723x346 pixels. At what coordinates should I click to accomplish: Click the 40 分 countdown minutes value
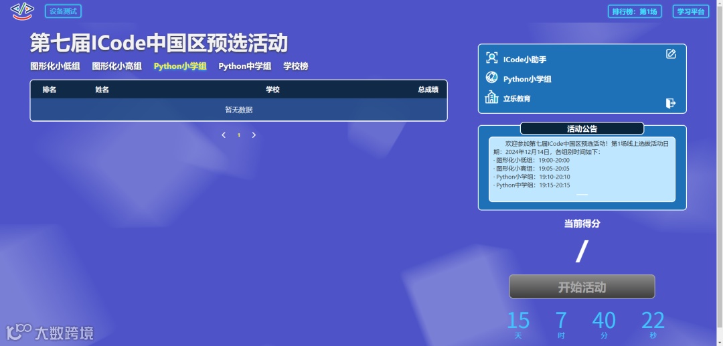pyautogui.click(x=604, y=321)
